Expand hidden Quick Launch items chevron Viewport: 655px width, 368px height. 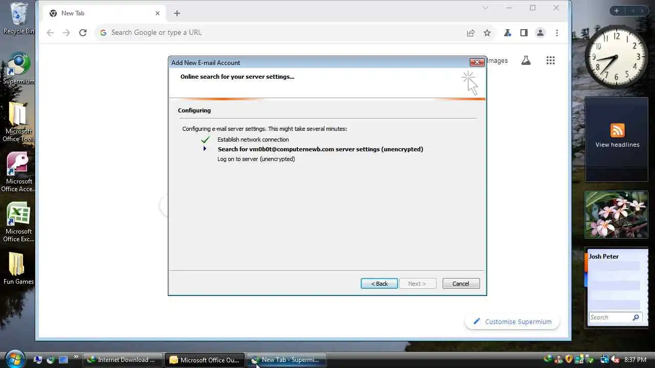coord(76,357)
